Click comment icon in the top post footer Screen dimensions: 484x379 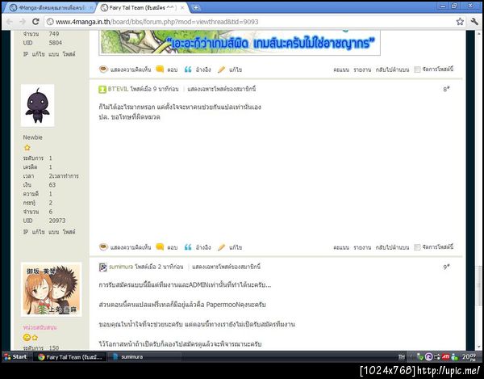click(x=103, y=69)
